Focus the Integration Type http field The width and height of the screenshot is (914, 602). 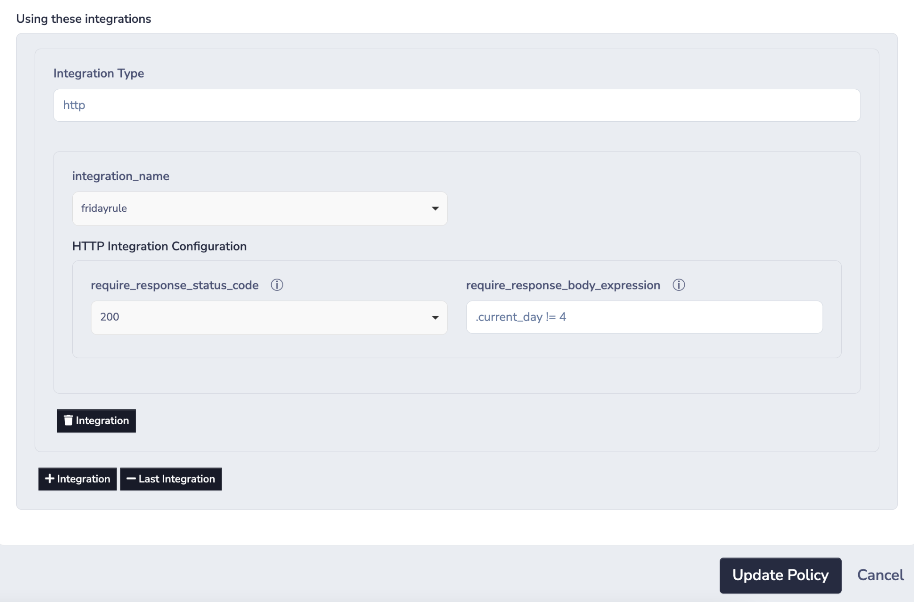pos(456,105)
